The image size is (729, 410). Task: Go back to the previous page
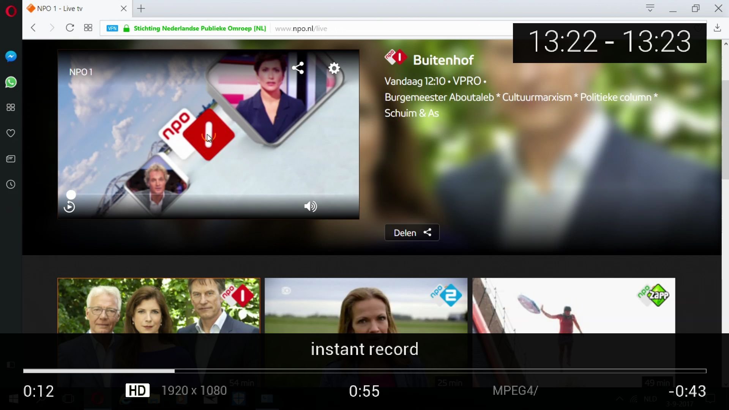tap(33, 28)
